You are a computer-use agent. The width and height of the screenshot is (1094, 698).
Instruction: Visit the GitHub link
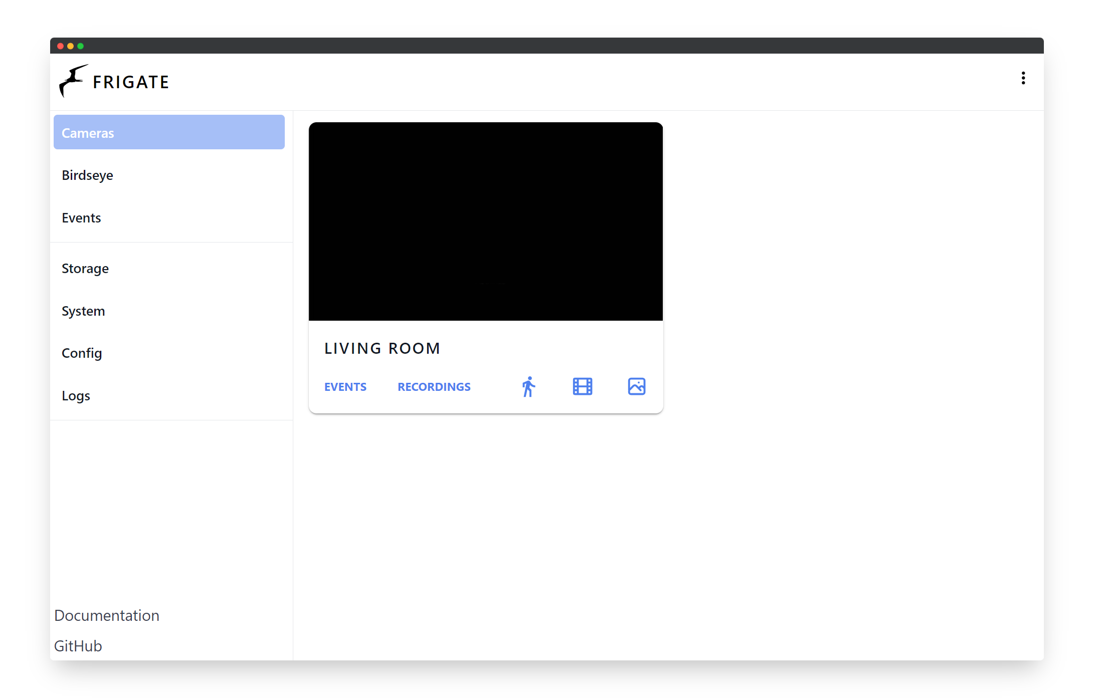[78, 646]
